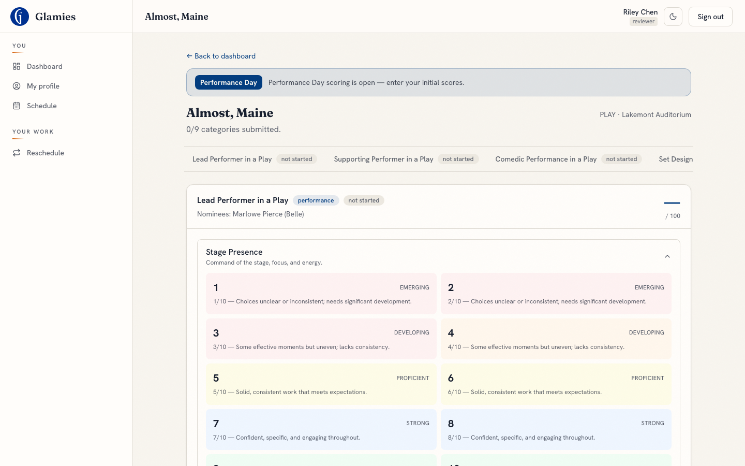This screenshot has height=466, width=745.
Task: Choose score 2 Emerging for Stage Presence
Action: (x=556, y=294)
